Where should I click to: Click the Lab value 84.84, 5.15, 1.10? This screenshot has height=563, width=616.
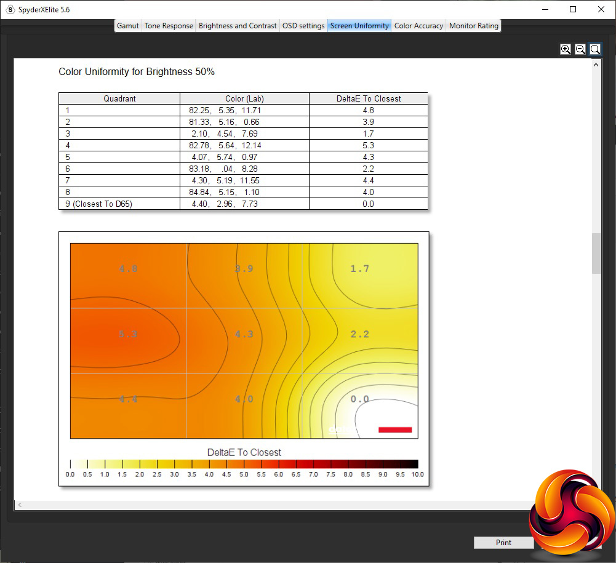click(224, 192)
